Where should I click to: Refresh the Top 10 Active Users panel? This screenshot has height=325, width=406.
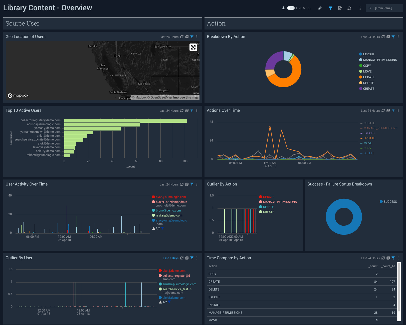182,110
